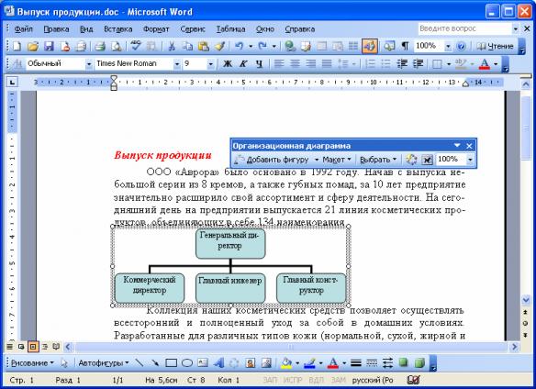Open the font size dropdown
The width and height of the screenshot is (536, 389).
coord(210,64)
